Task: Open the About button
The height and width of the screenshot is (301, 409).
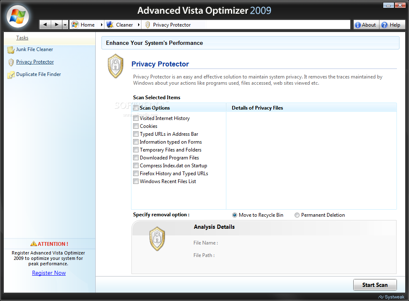Action: pyautogui.click(x=366, y=25)
